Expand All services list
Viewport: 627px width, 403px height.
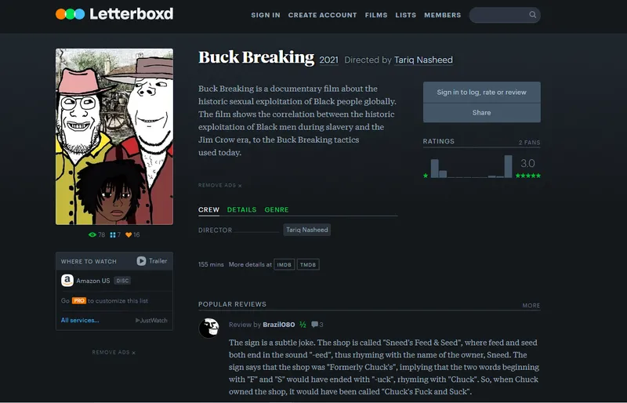80,320
